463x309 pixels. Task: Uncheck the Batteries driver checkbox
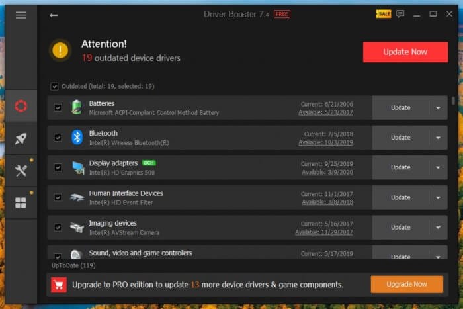click(x=58, y=108)
